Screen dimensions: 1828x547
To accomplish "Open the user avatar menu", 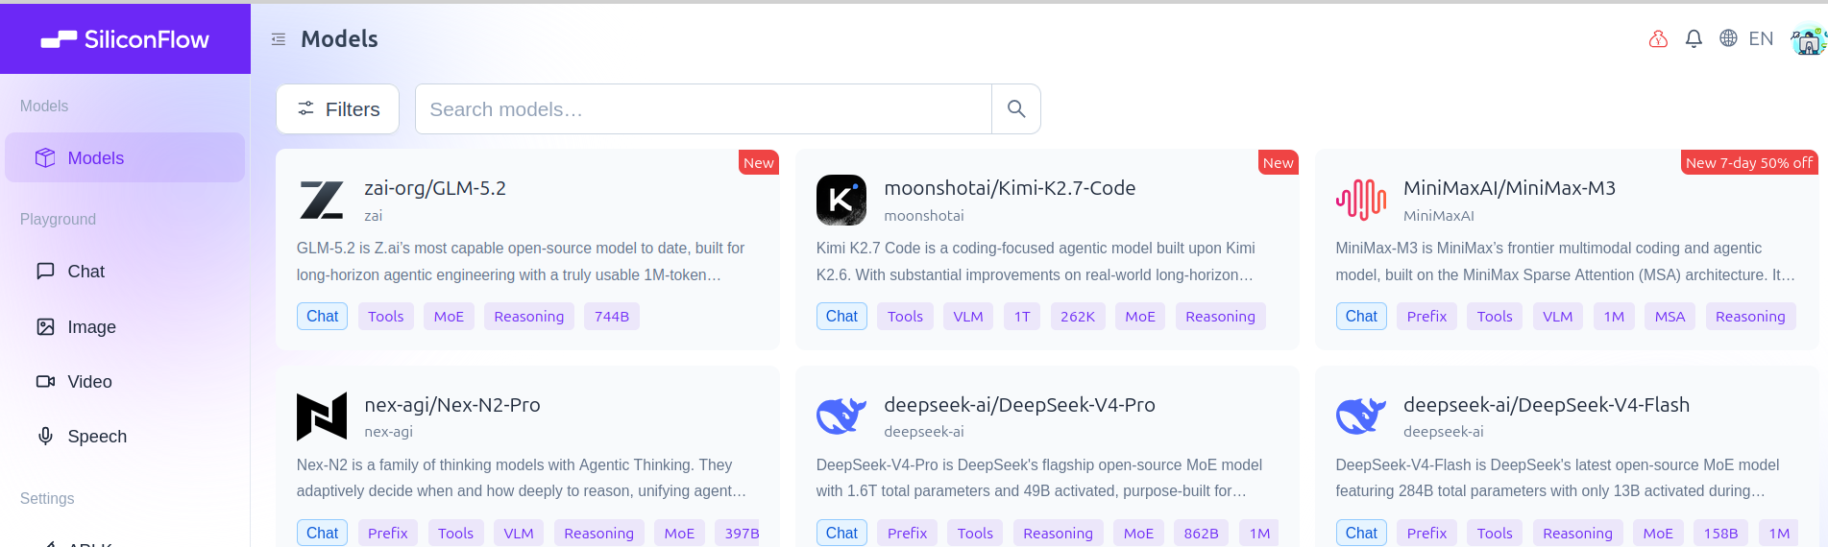I will point(1808,40).
